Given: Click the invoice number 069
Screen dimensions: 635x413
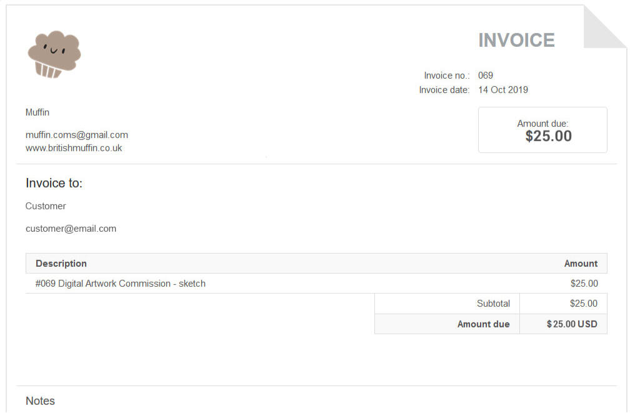Looking at the screenshot, I should [x=486, y=76].
